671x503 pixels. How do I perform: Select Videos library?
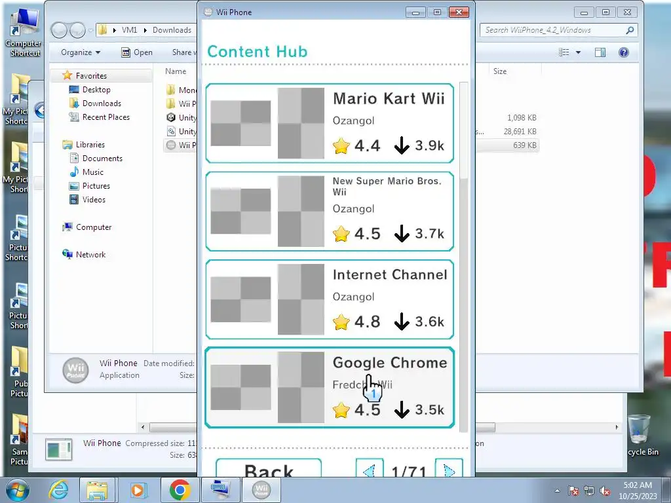(94, 199)
